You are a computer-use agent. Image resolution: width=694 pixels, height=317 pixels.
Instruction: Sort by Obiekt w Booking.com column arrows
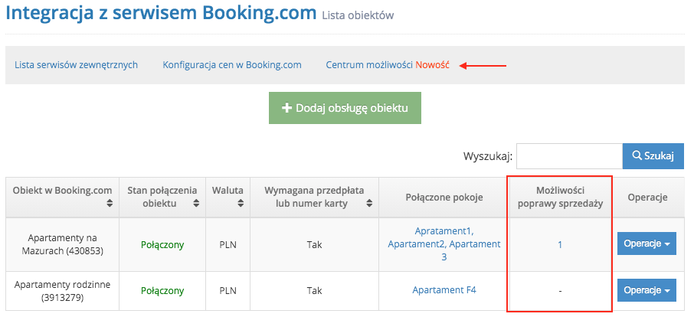point(110,204)
